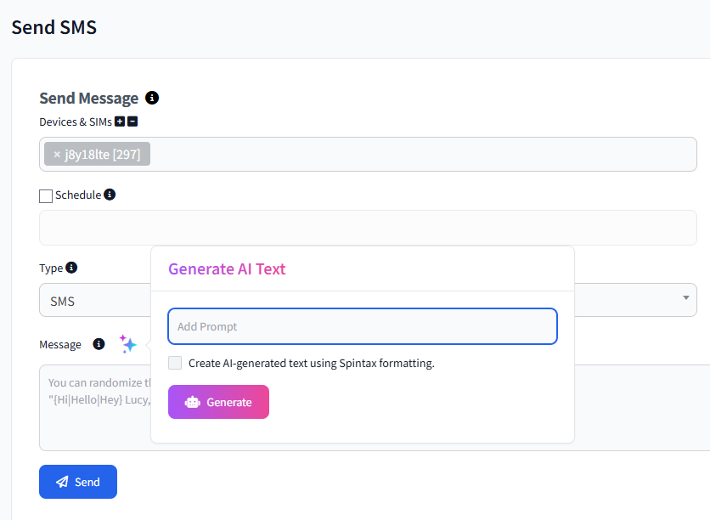Click the info icon beside Message
710x520 pixels.
[99, 344]
